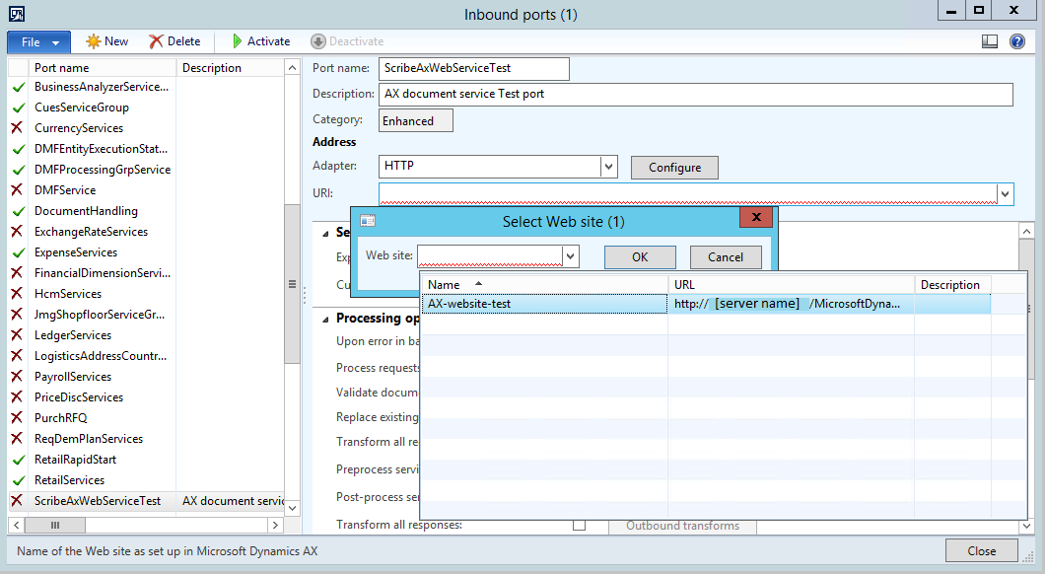Click Configure adapter button
Screen dimensions: 1045x574
(x=674, y=168)
